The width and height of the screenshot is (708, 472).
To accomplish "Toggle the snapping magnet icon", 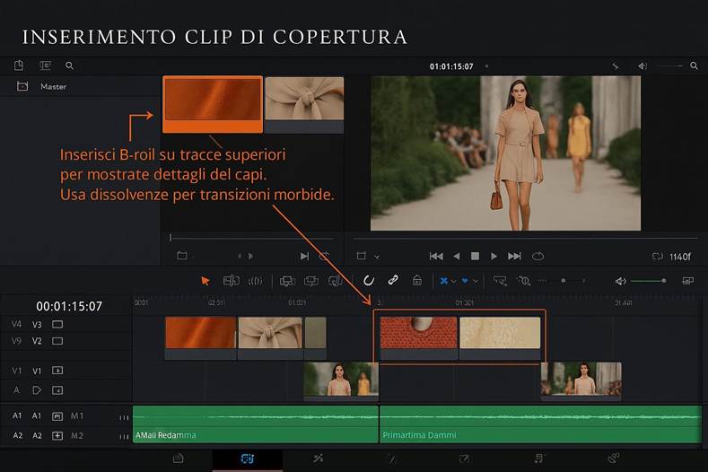I will pos(369,281).
